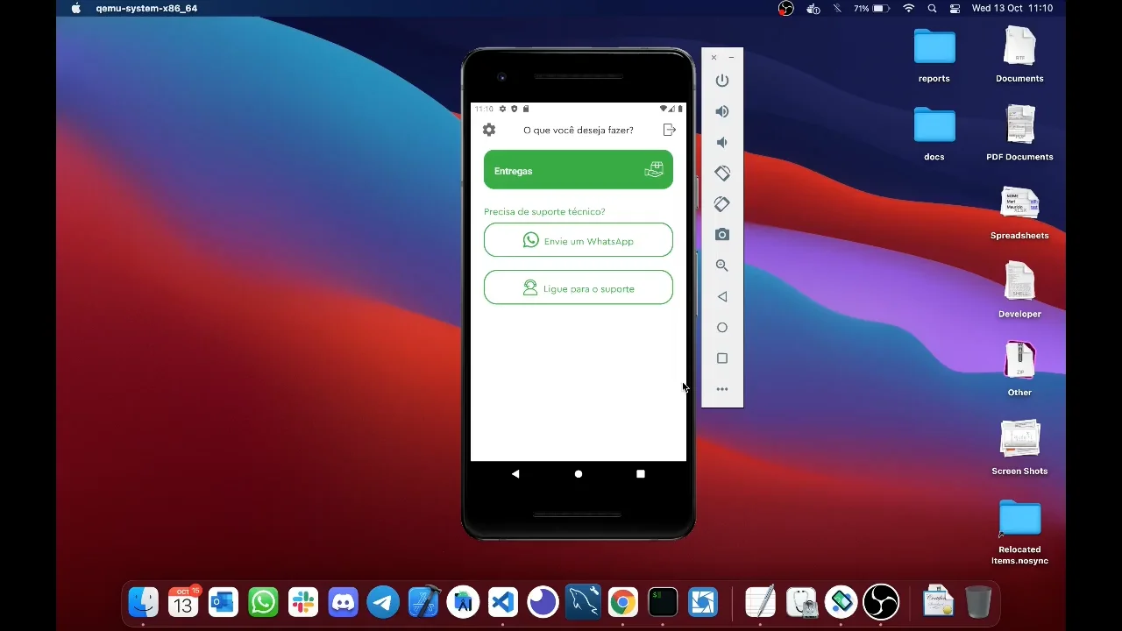Open Slack from the Dock

click(x=303, y=602)
